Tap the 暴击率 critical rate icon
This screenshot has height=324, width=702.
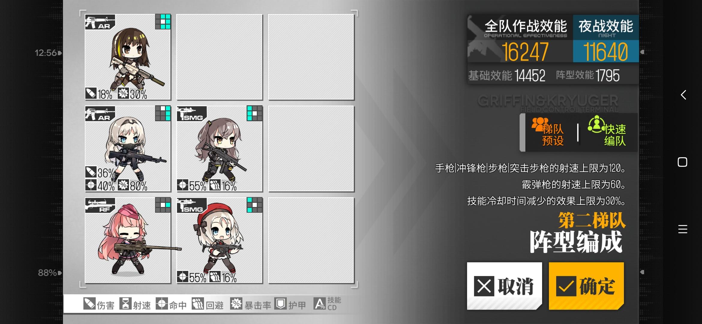[x=236, y=304]
